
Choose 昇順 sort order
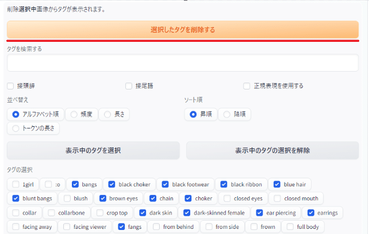click(x=201, y=114)
